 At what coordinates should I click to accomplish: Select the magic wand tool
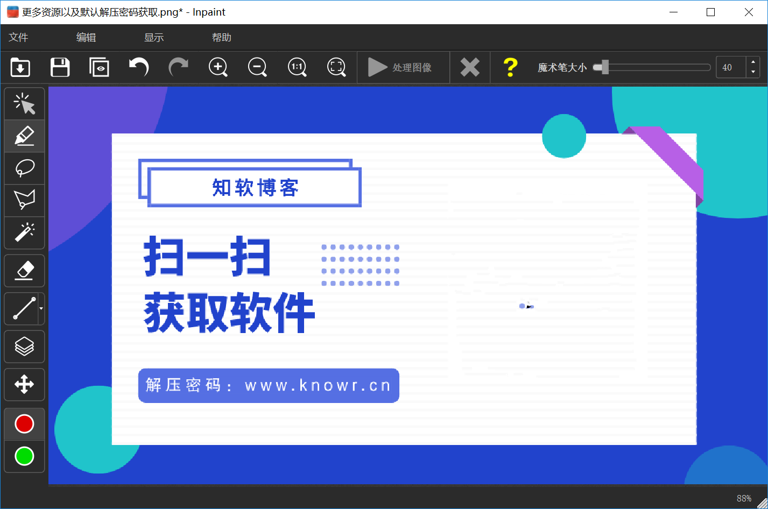click(25, 233)
